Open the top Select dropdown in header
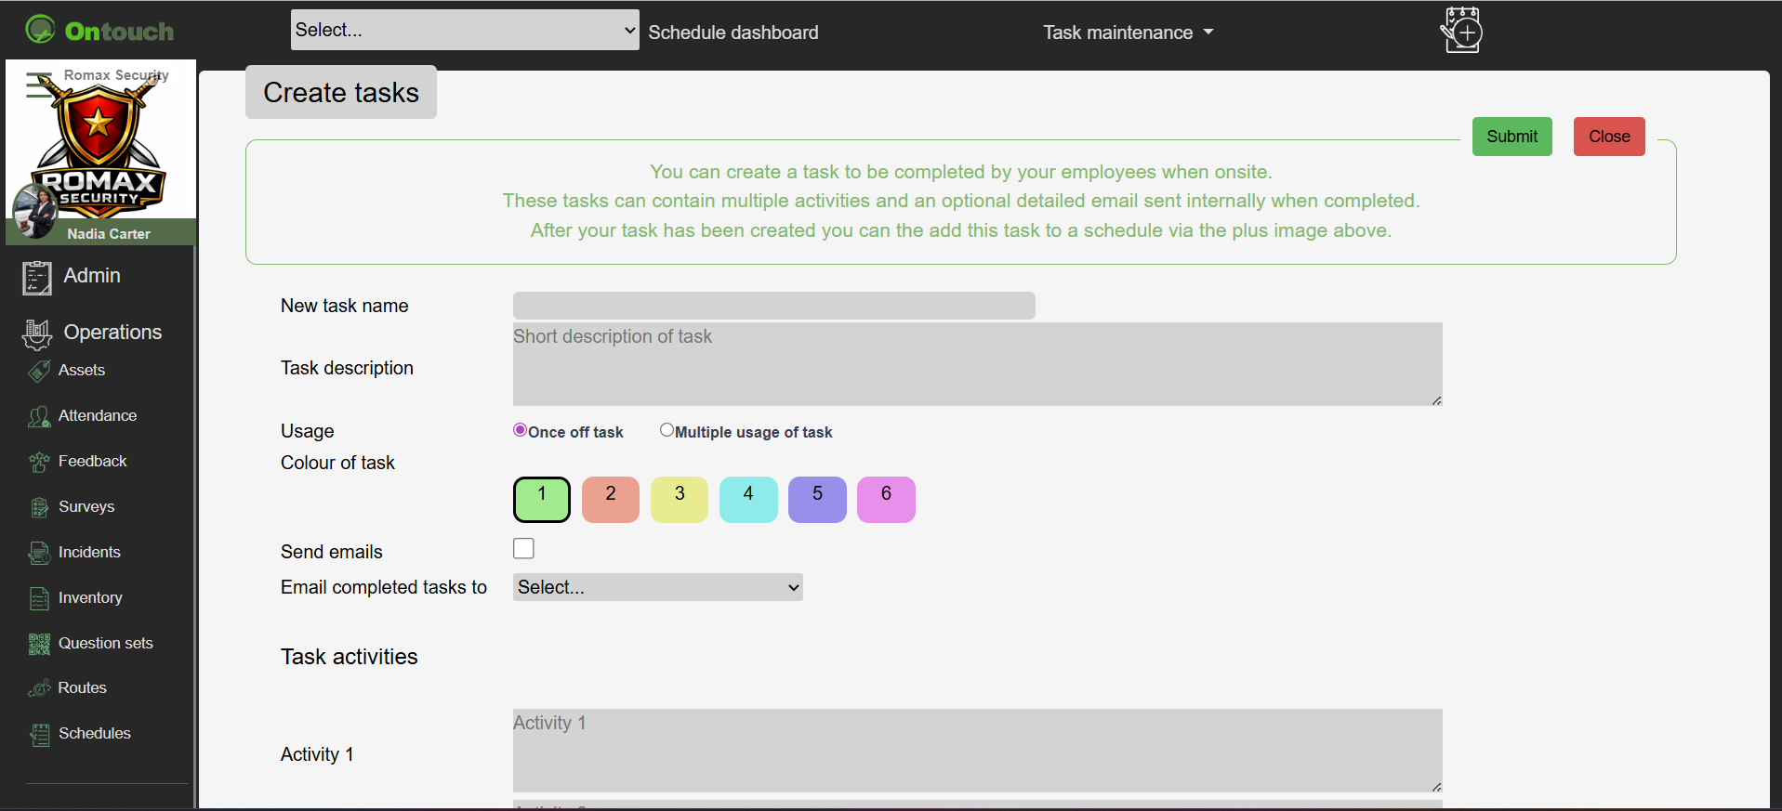Viewport: 1782px width, 811px height. 465,30
